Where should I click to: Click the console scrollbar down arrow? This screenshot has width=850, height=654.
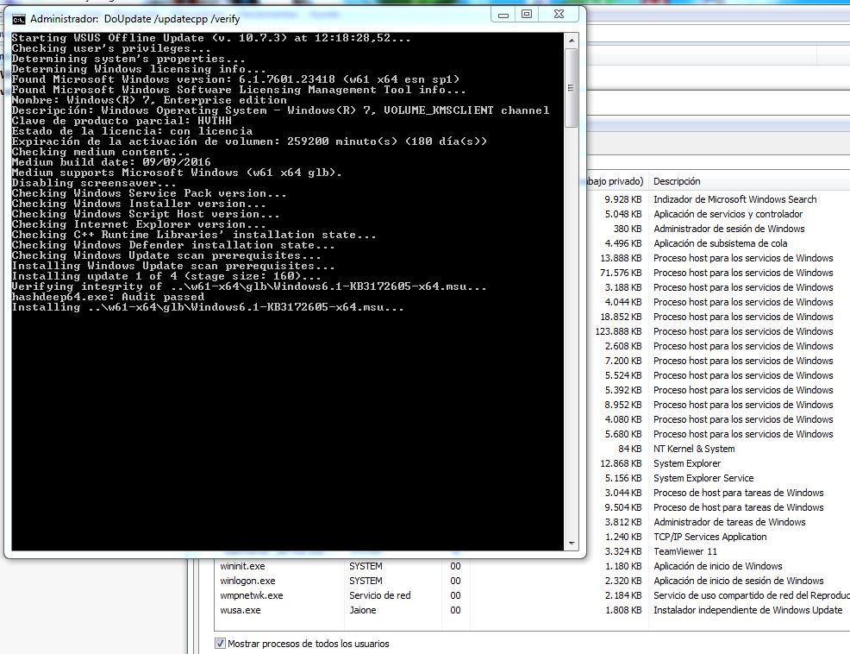pyautogui.click(x=571, y=543)
